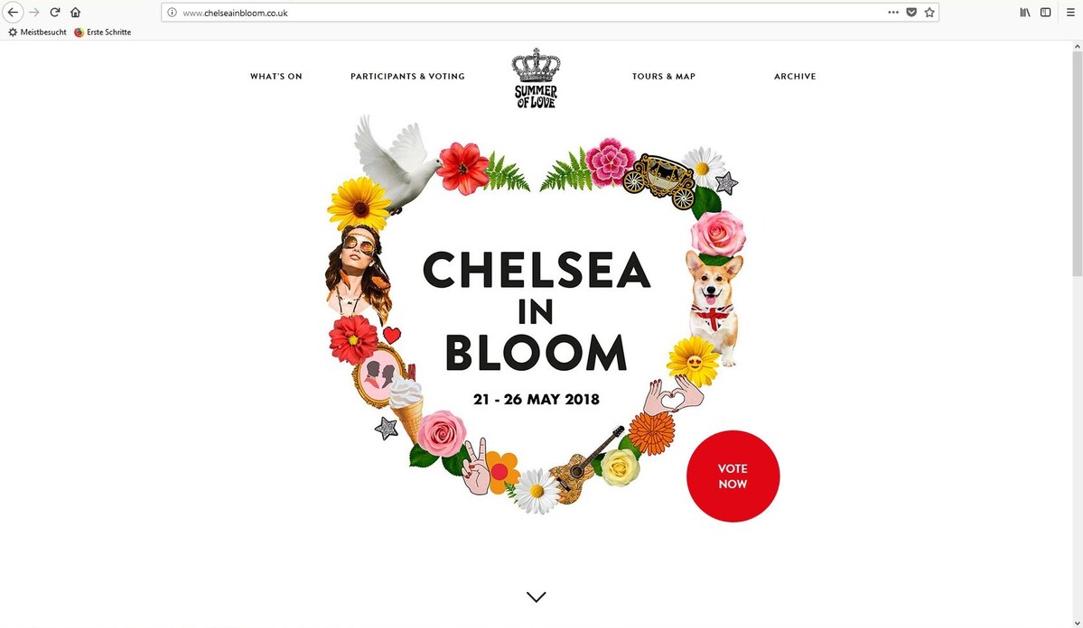This screenshot has width=1083, height=628.
Task: Reload the page with the refresh icon
Action: coord(54,13)
